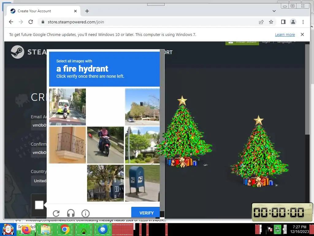Open the network tray icon

pyautogui.click(x=277, y=229)
